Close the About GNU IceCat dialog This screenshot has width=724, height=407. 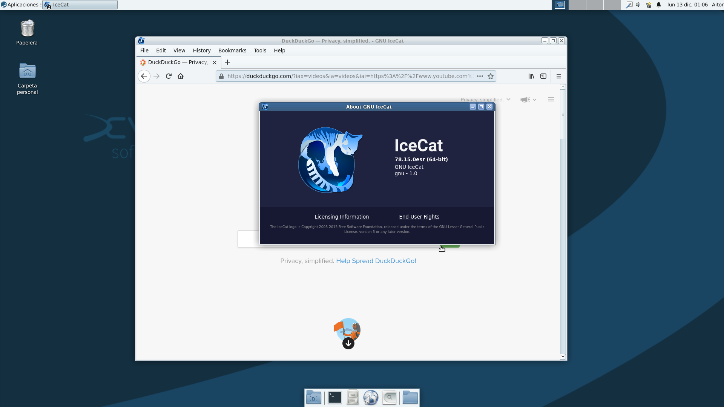[489, 107]
